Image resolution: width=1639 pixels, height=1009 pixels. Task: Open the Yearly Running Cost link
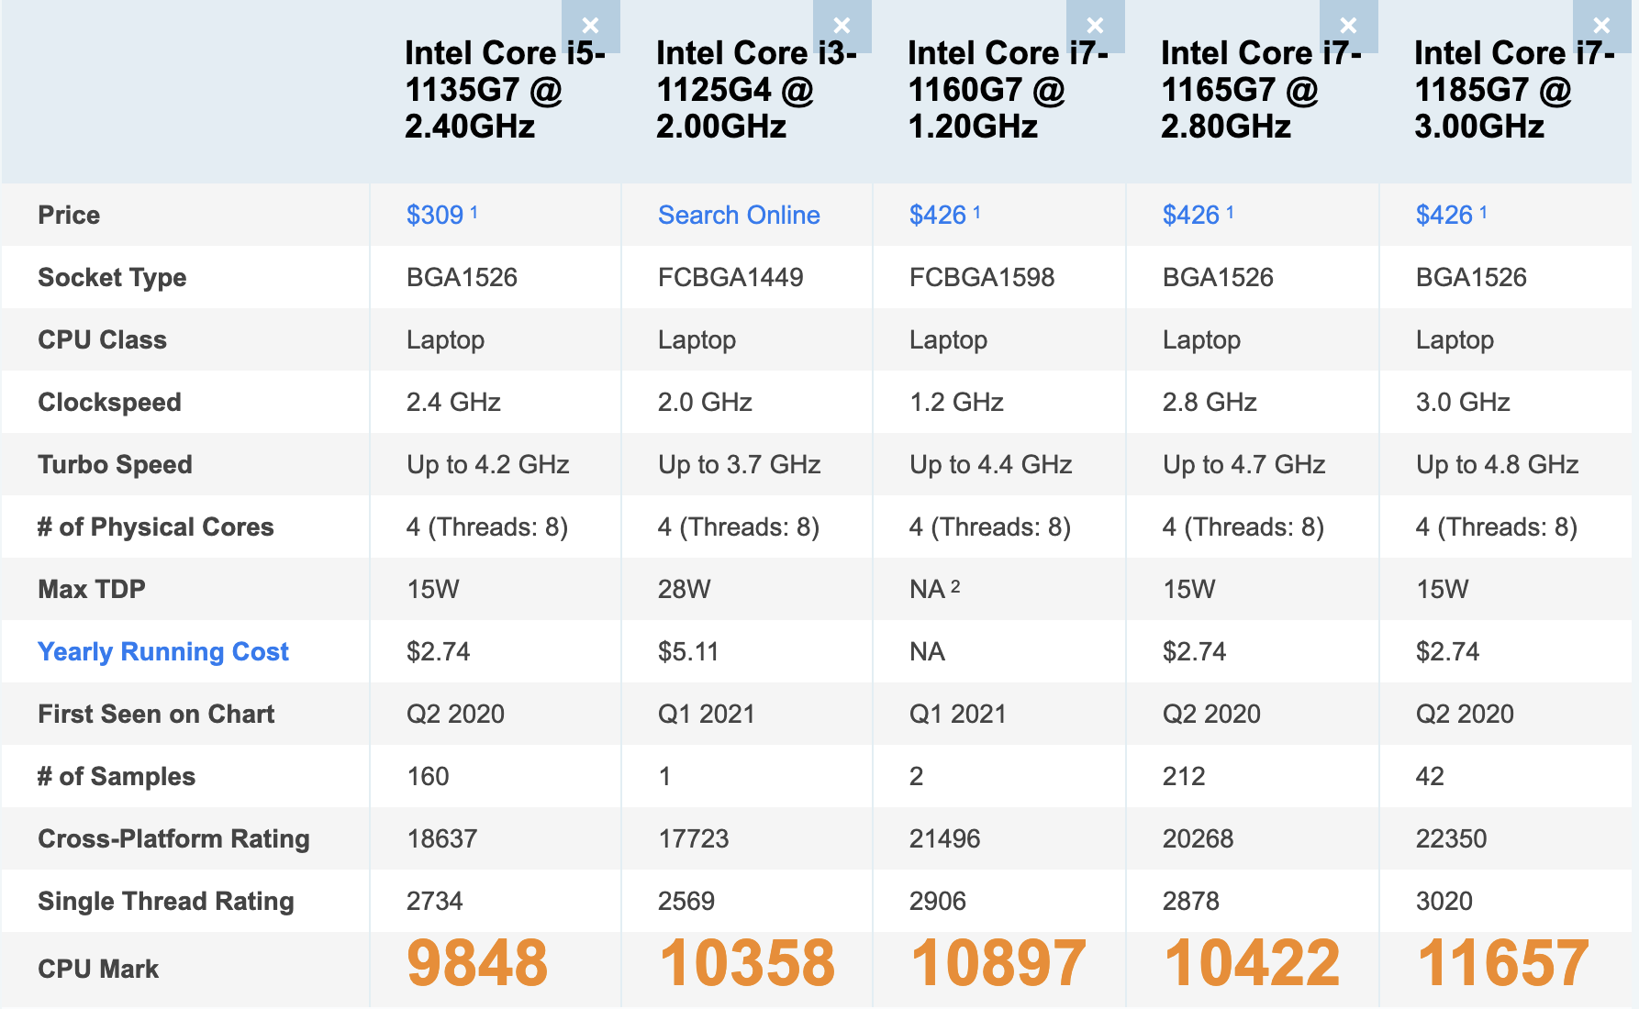[x=163, y=651]
